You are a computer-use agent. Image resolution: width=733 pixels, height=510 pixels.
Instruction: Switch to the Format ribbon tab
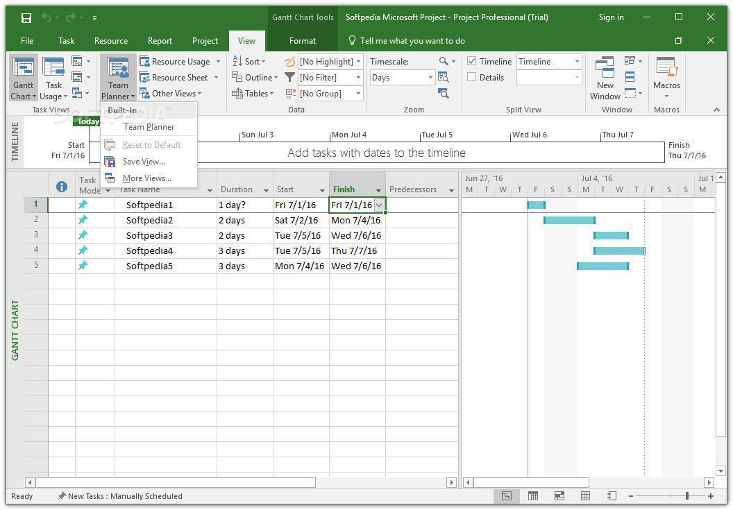click(302, 40)
